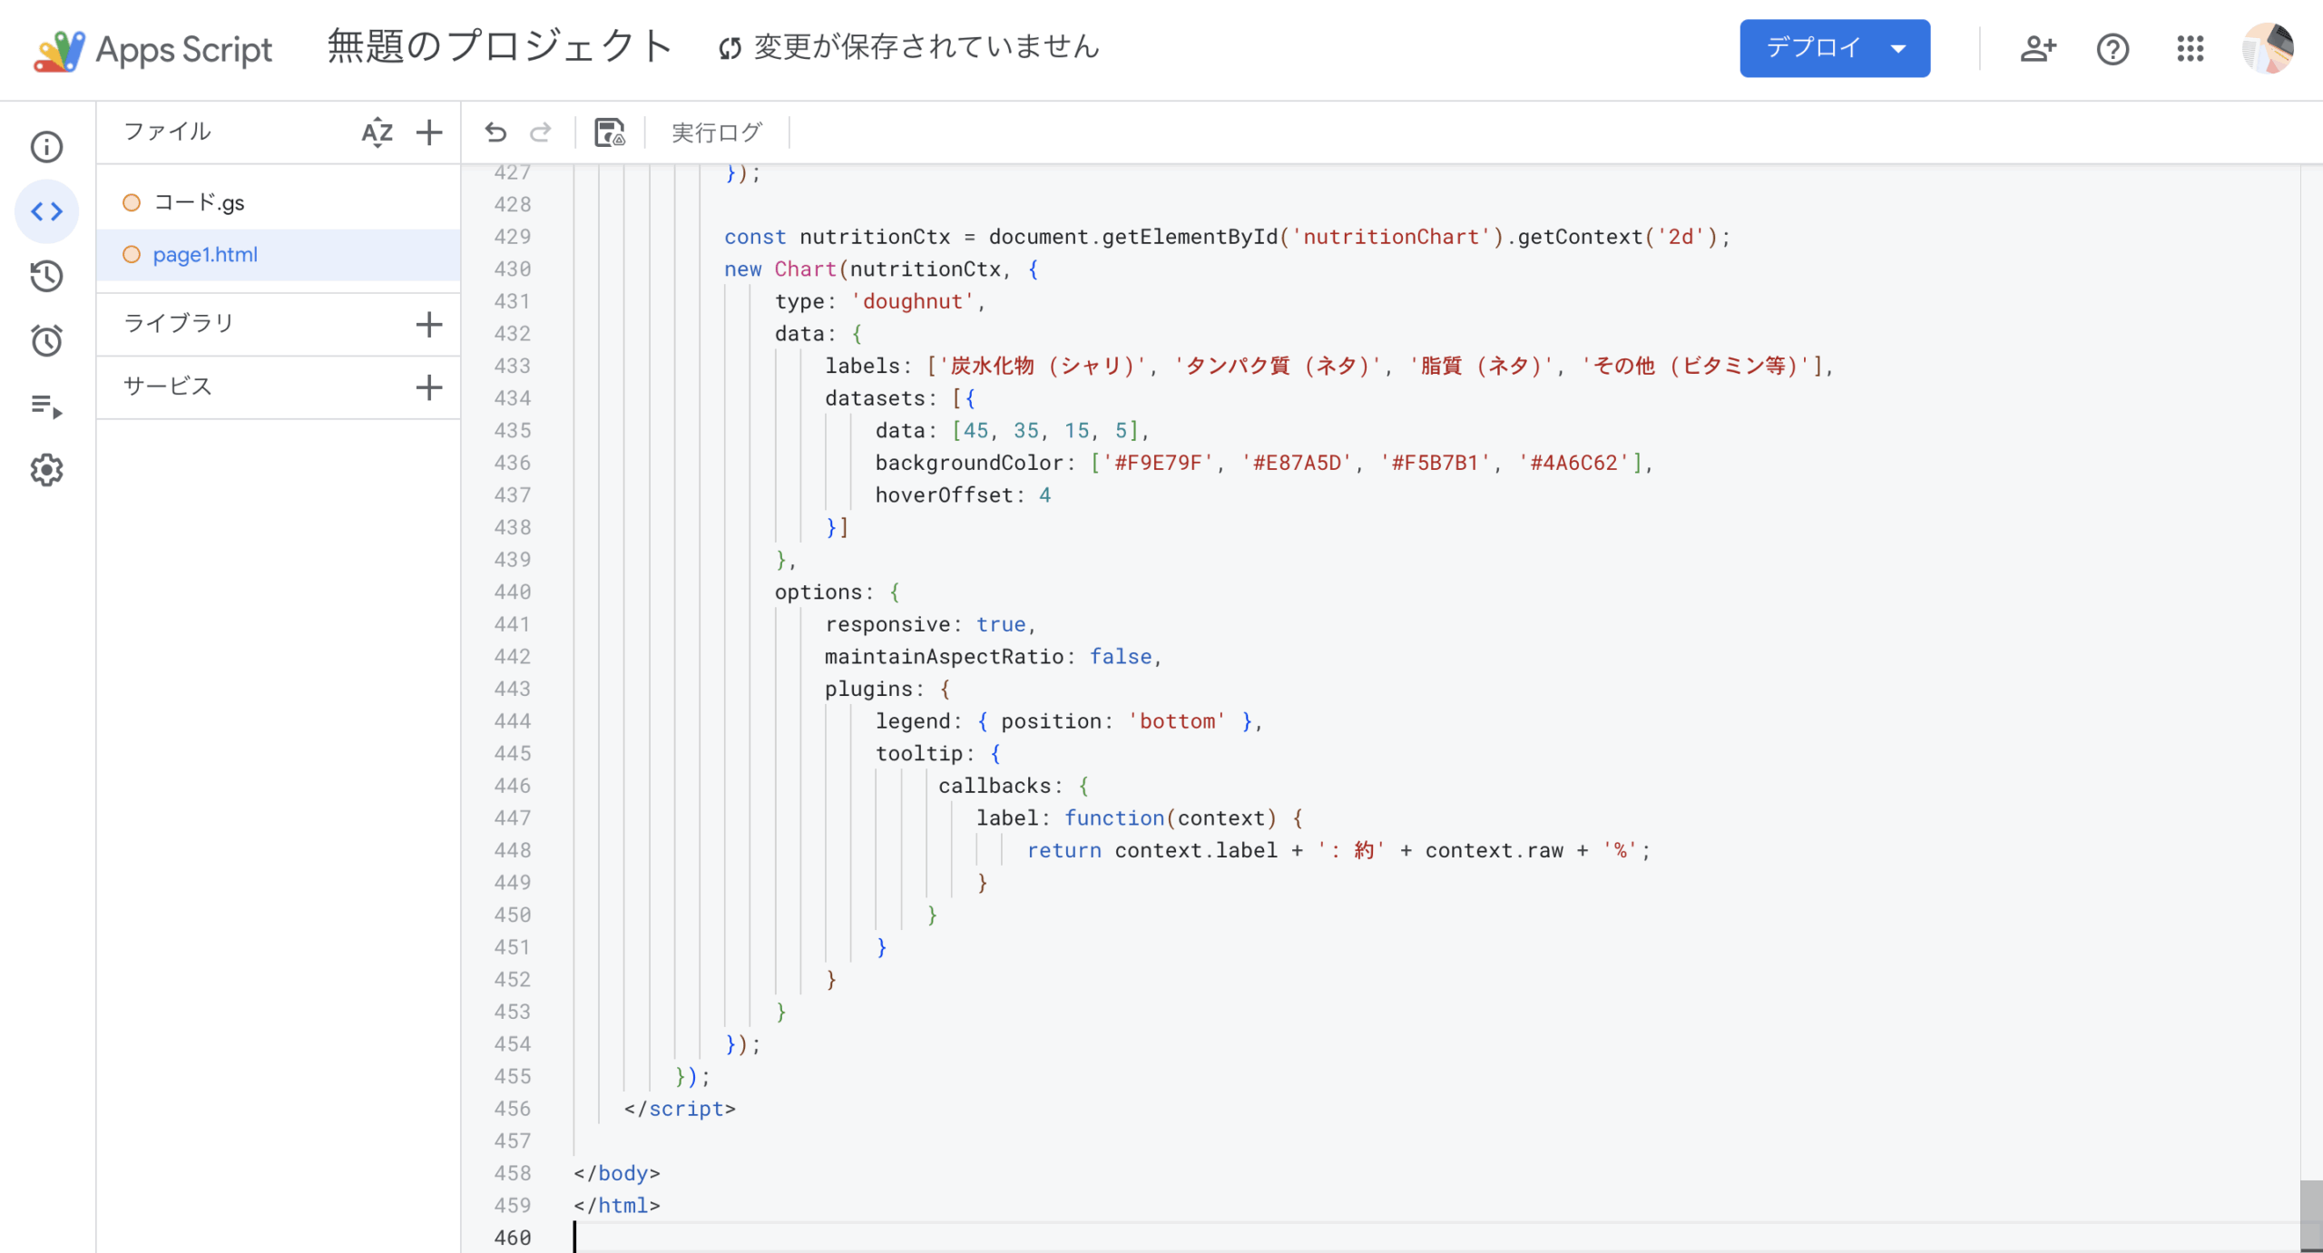Image resolution: width=2323 pixels, height=1253 pixels.
Task: Select the コード.gs file
Action: [x=279, y=202]
